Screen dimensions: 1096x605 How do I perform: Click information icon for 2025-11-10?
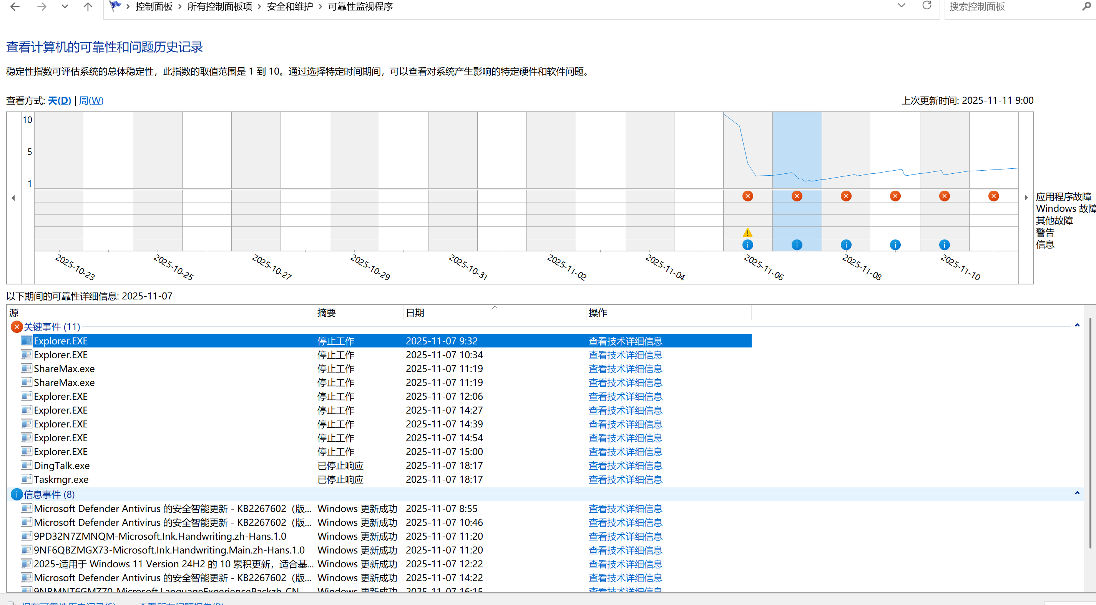(945, 244)
